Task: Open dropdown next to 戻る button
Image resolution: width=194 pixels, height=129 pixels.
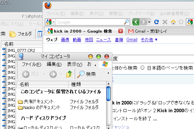Action: (x=44, y=74)
